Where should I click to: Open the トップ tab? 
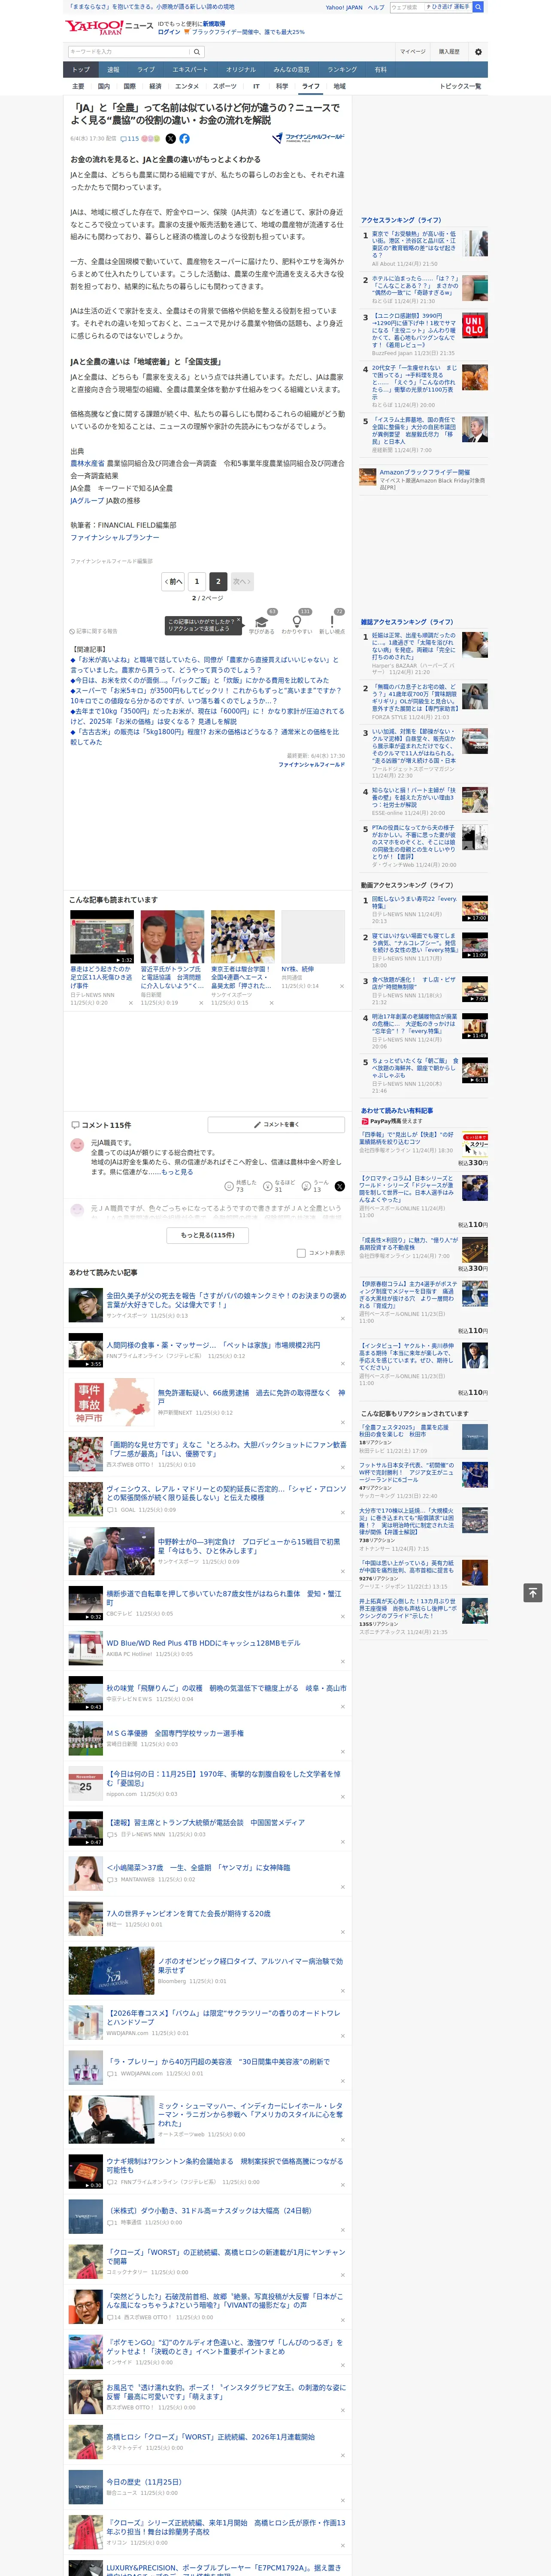point(81,69)
